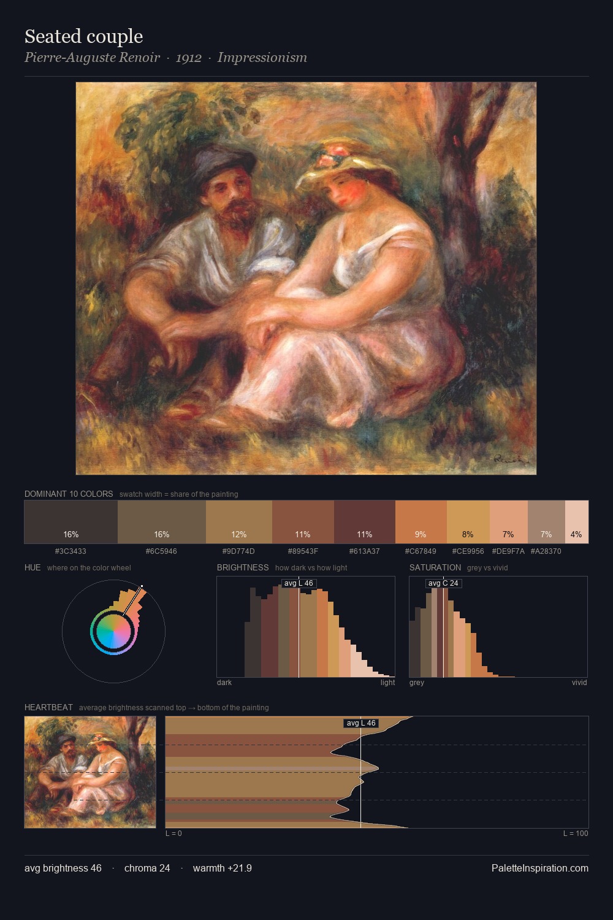Open PaletteInspiration.com link

tap(540, 868)
